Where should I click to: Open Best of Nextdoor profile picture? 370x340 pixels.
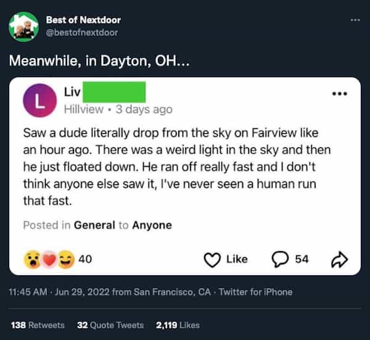[x=23, y=26]
